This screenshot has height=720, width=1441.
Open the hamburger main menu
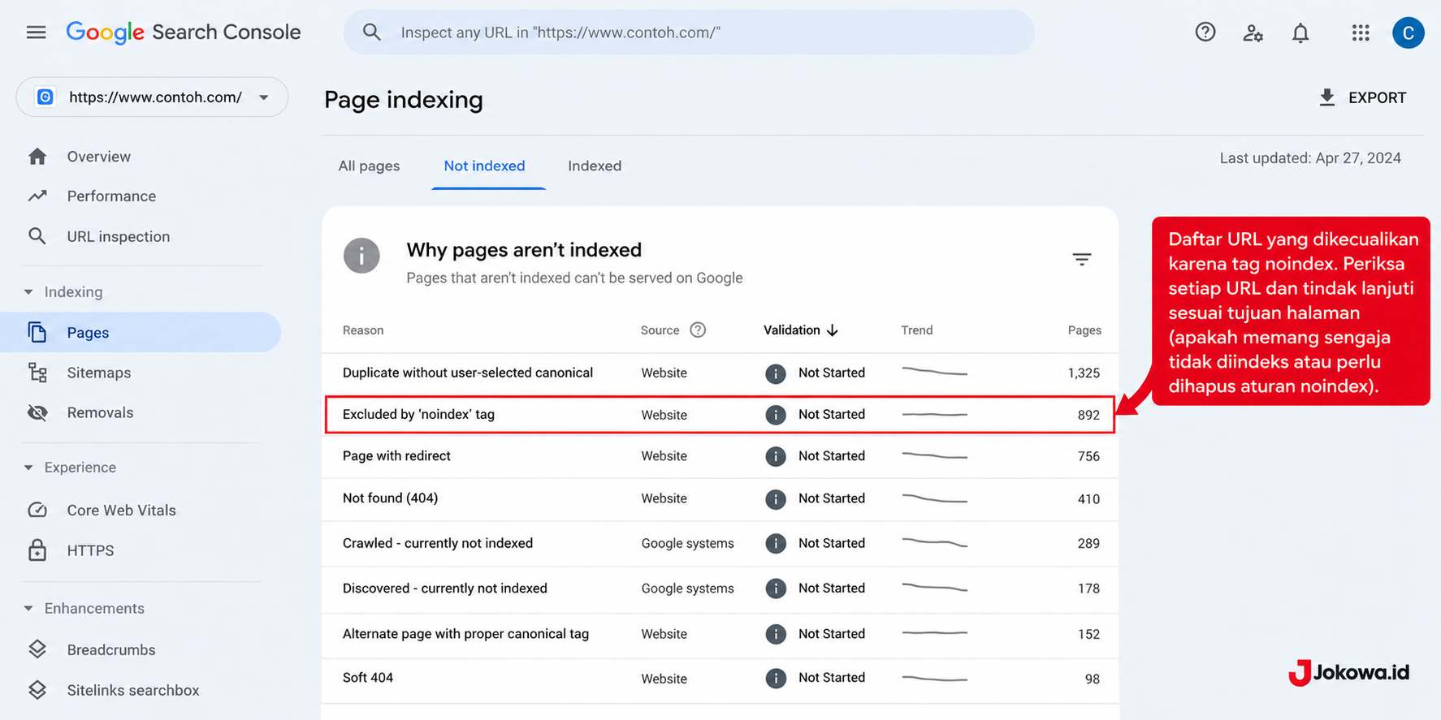[x=36, y=32]
